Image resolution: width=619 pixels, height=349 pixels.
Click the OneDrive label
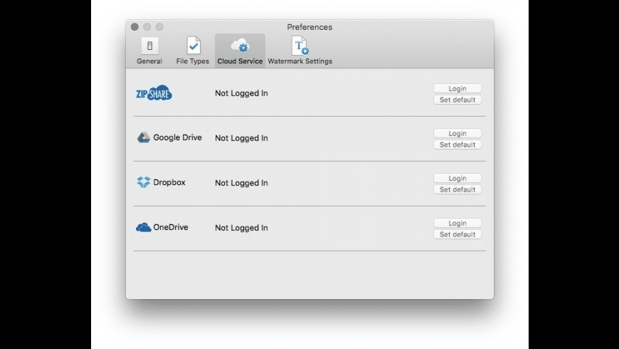pyautogui.click(x=171, y=227)
